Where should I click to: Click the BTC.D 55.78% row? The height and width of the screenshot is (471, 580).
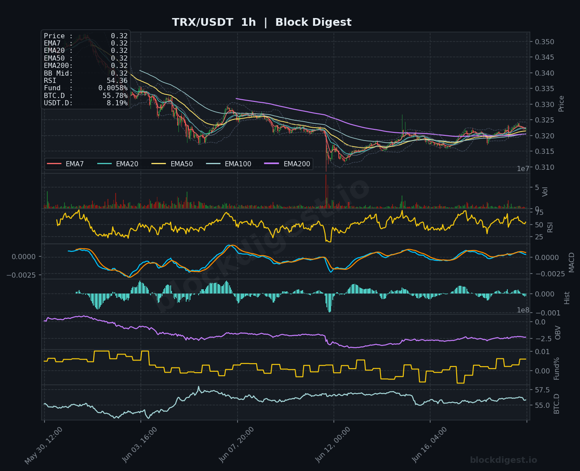(x=86, y=96)
